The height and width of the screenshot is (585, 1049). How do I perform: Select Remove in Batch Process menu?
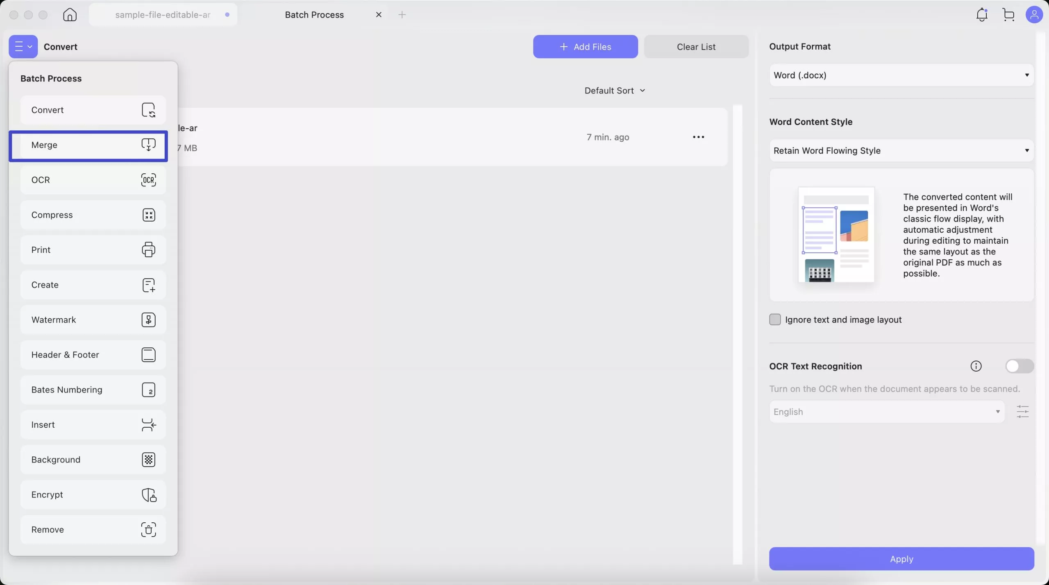(x=93, y=530)
